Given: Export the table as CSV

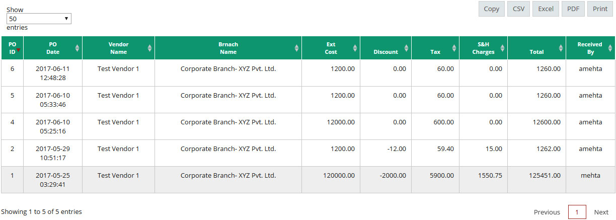Looking at the screenshot, I should pyautogui.click(x=518, y=9).
